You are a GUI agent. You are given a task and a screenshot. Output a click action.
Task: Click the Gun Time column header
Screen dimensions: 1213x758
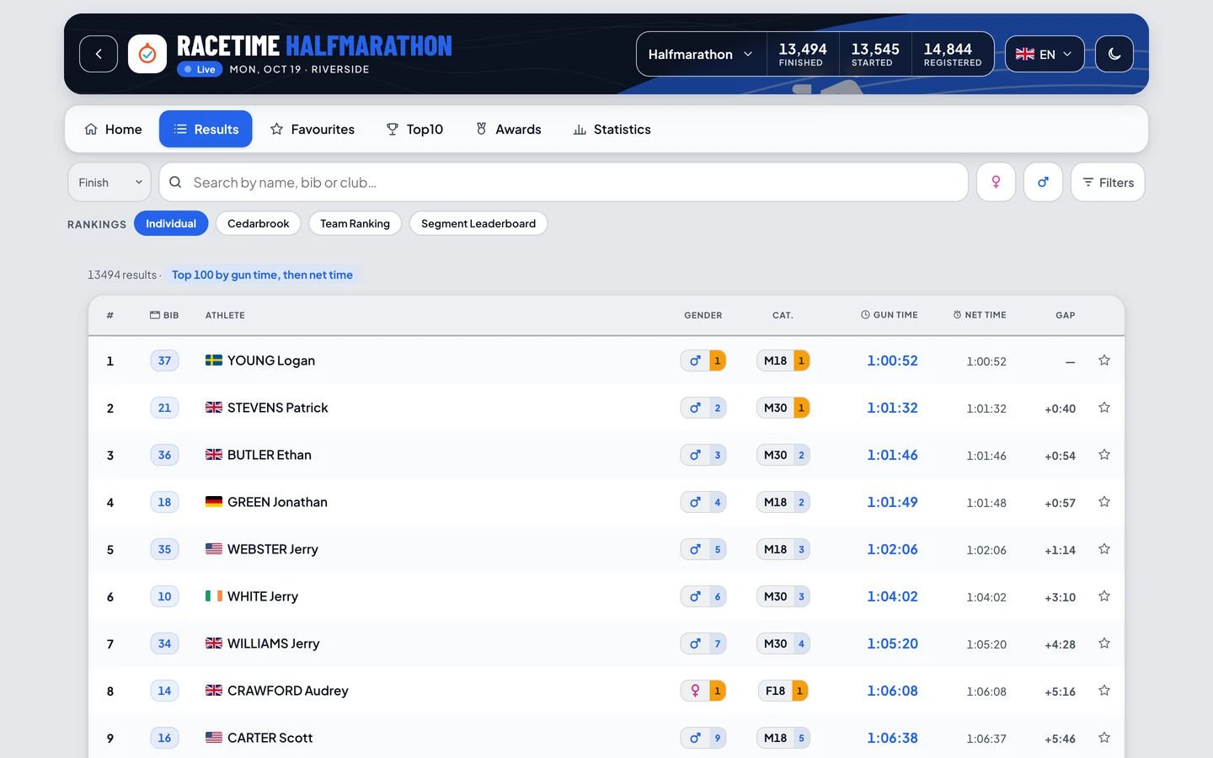click(890, 315)
